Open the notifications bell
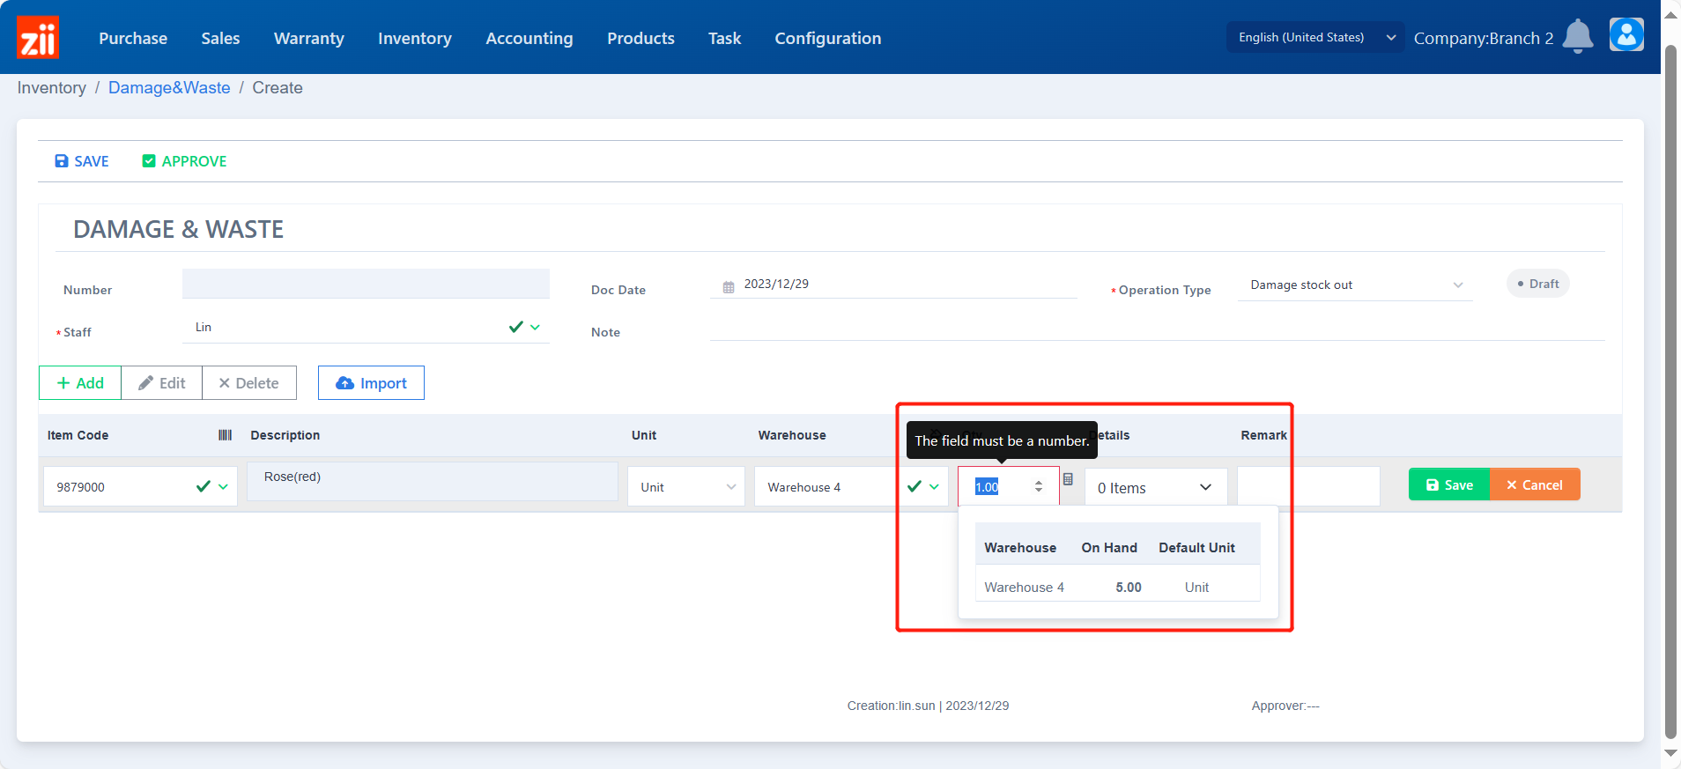This screenshot has height=769, width=1681. tap(1578, 37)
